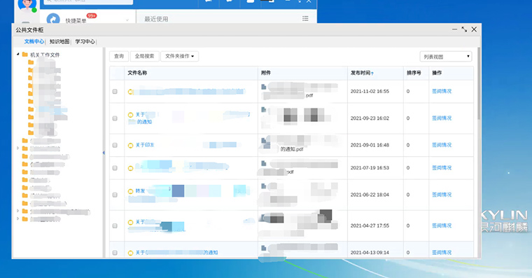The image size is (532, 278).
Task: Click the 机关工作文件 folder icon
Action: coord(24,55)
